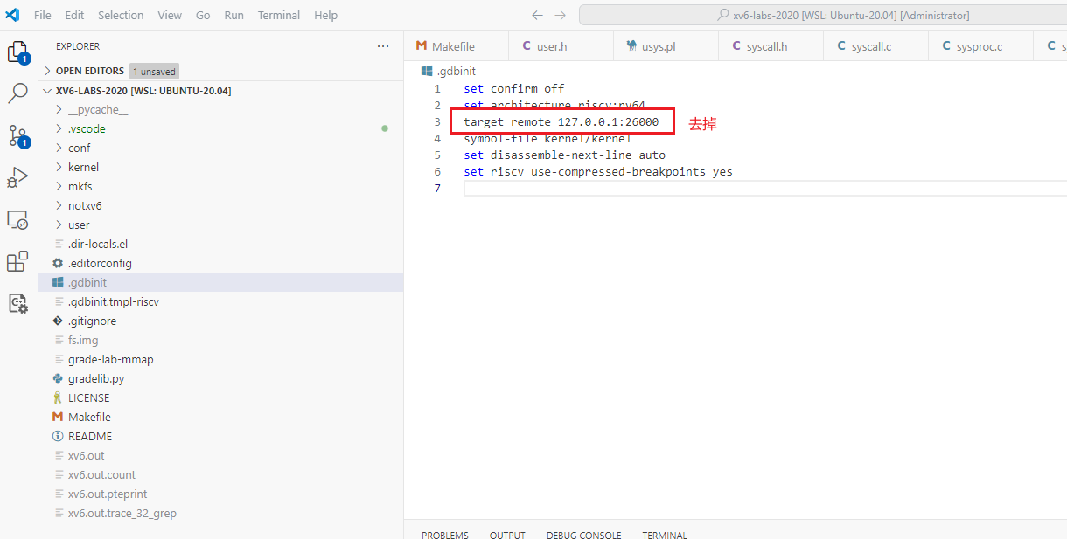Screen dimensions: 1067x539
Task: Open the Debug Console panel tab
Action: [583, 535]
